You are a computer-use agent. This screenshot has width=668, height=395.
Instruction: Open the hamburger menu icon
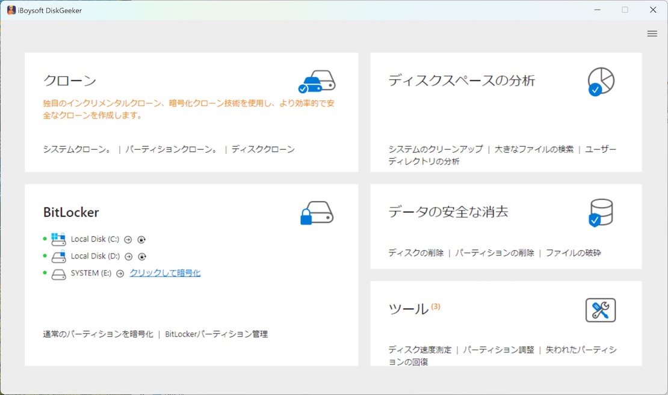652,34
